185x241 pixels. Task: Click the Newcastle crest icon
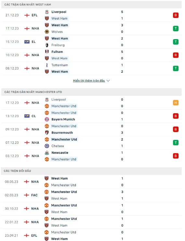47,153
